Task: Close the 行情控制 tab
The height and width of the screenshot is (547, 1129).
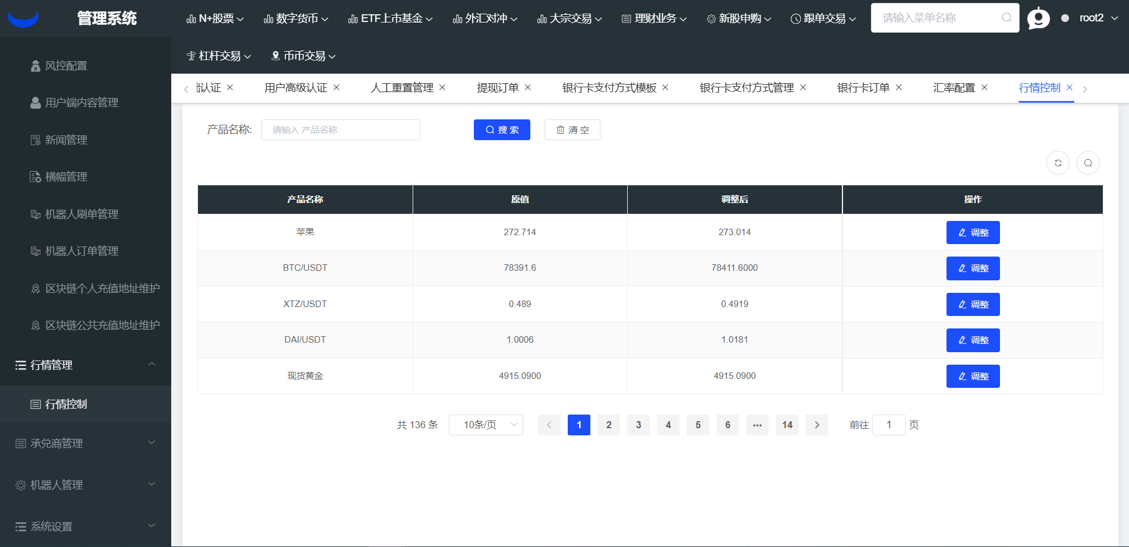Action: coord(1069,87)
